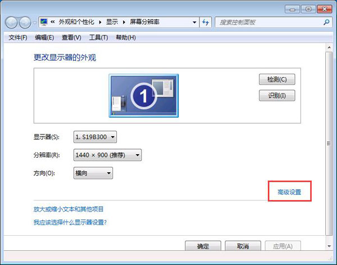Image resolution: width=337 pixels, height=265 pixels.
Task: Click the 识别(I) button
Action: pyautogui.click(x=277, y=95)
